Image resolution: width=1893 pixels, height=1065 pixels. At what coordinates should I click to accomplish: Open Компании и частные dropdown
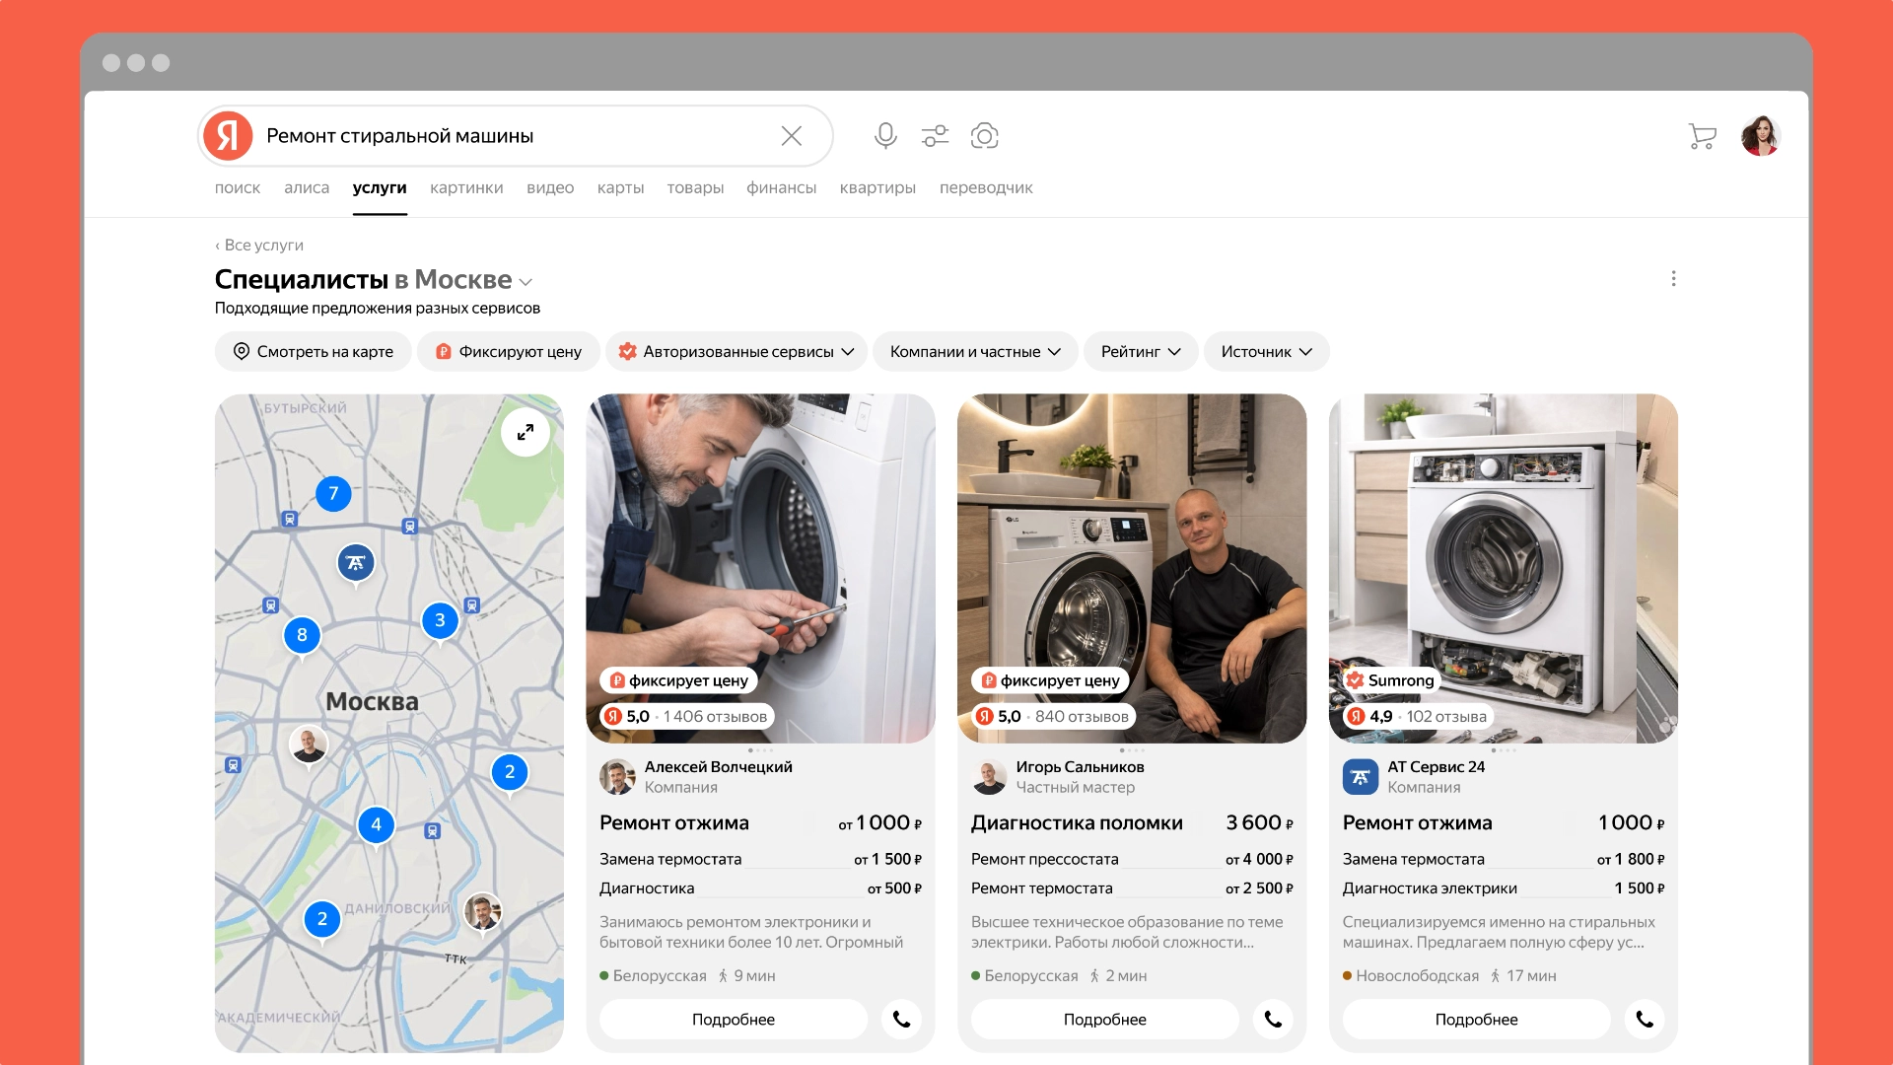click(x=975, y=352)
